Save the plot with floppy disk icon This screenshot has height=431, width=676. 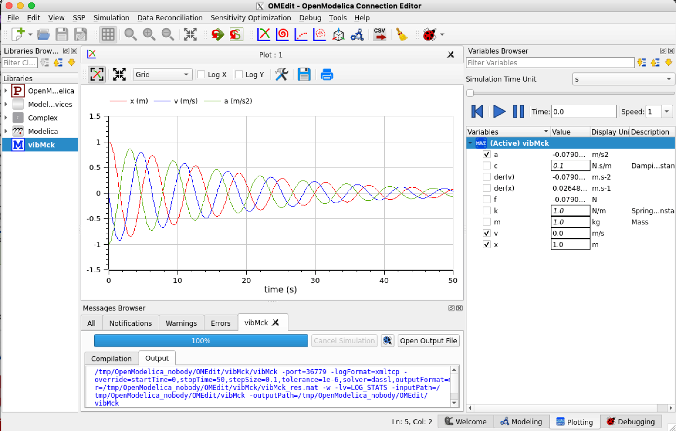click(304, 74)
